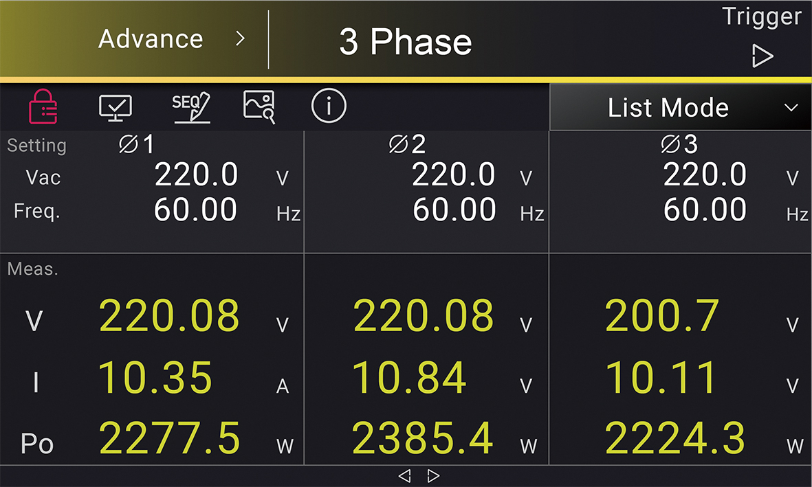Select the 3 Phase title tab
This screenshot has width=812, height=487.
(x=406, y=41)
